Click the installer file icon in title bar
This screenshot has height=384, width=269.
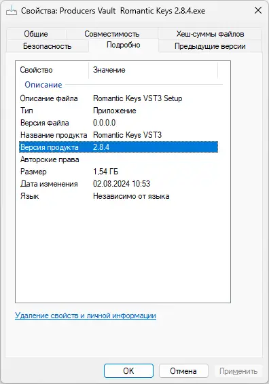pyautogui.click(x=12, y=11)
